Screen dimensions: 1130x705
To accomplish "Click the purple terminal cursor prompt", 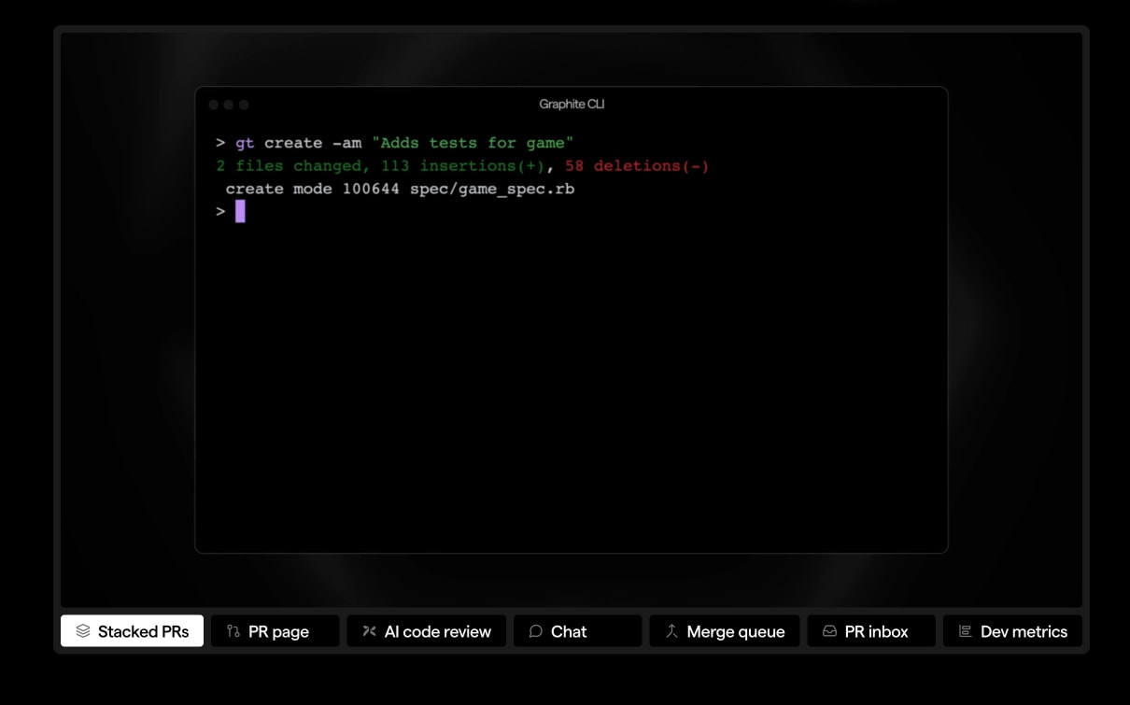I will [240, 211].
